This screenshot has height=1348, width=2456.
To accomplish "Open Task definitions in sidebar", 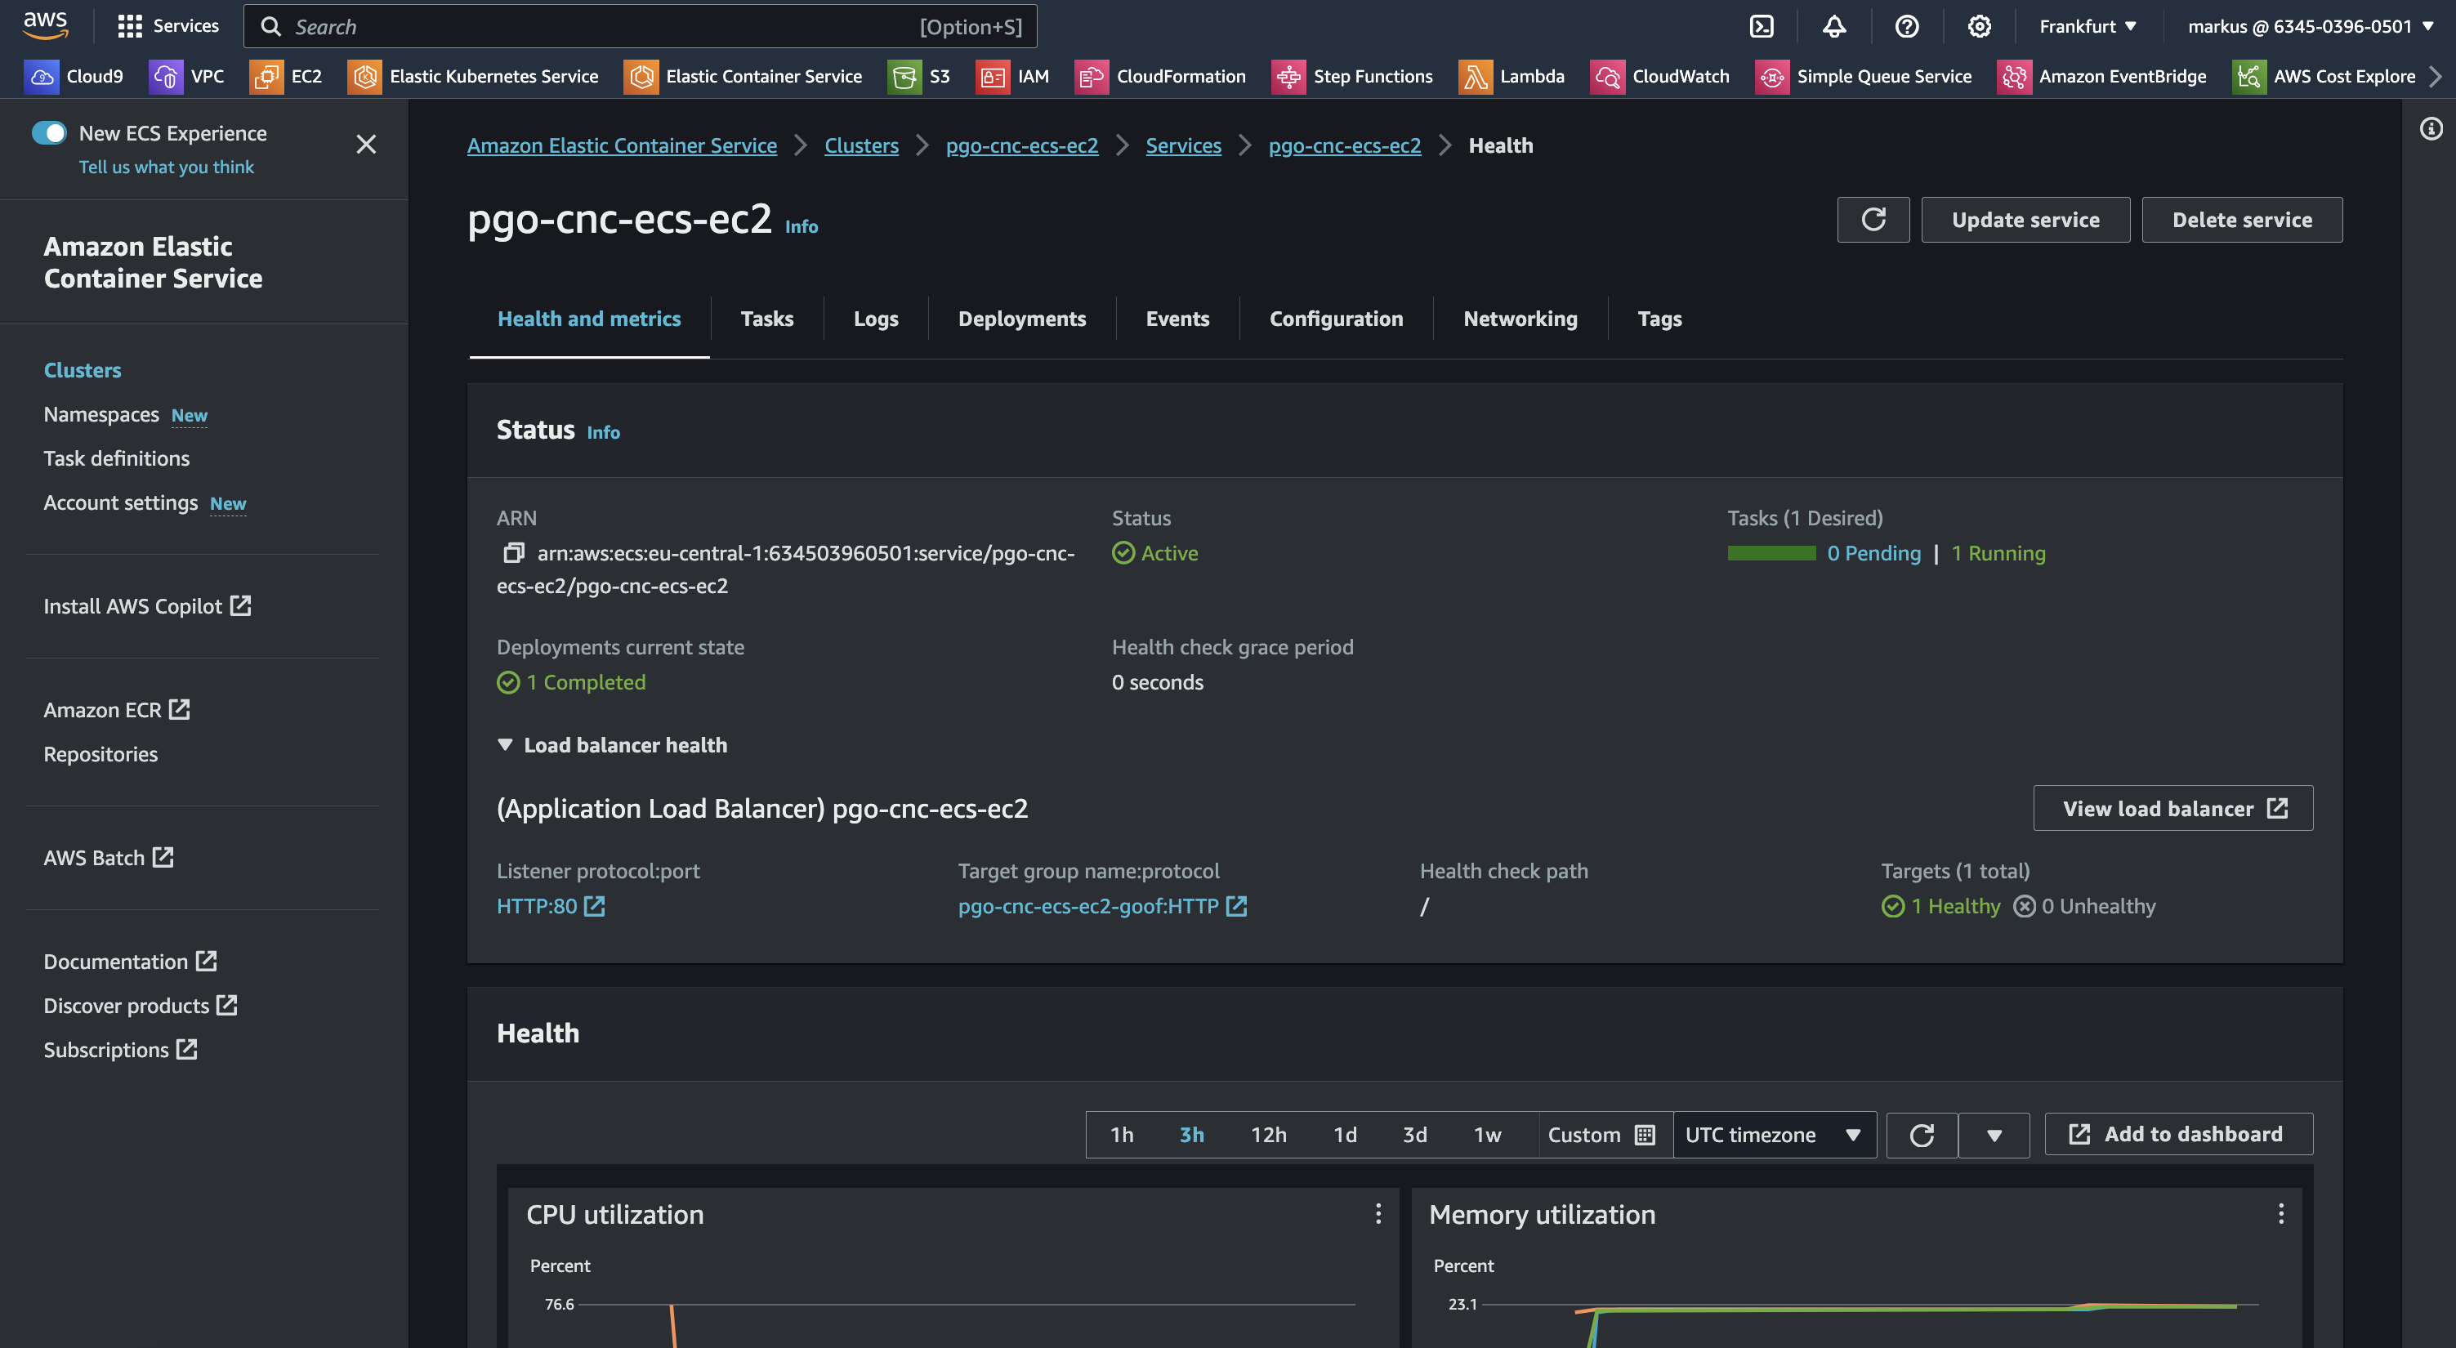I will click(116, 458).
